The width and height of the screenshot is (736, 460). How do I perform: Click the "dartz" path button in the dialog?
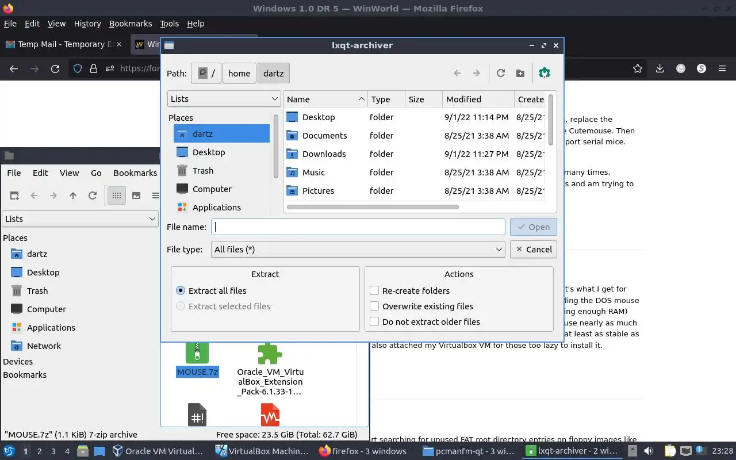273,73
